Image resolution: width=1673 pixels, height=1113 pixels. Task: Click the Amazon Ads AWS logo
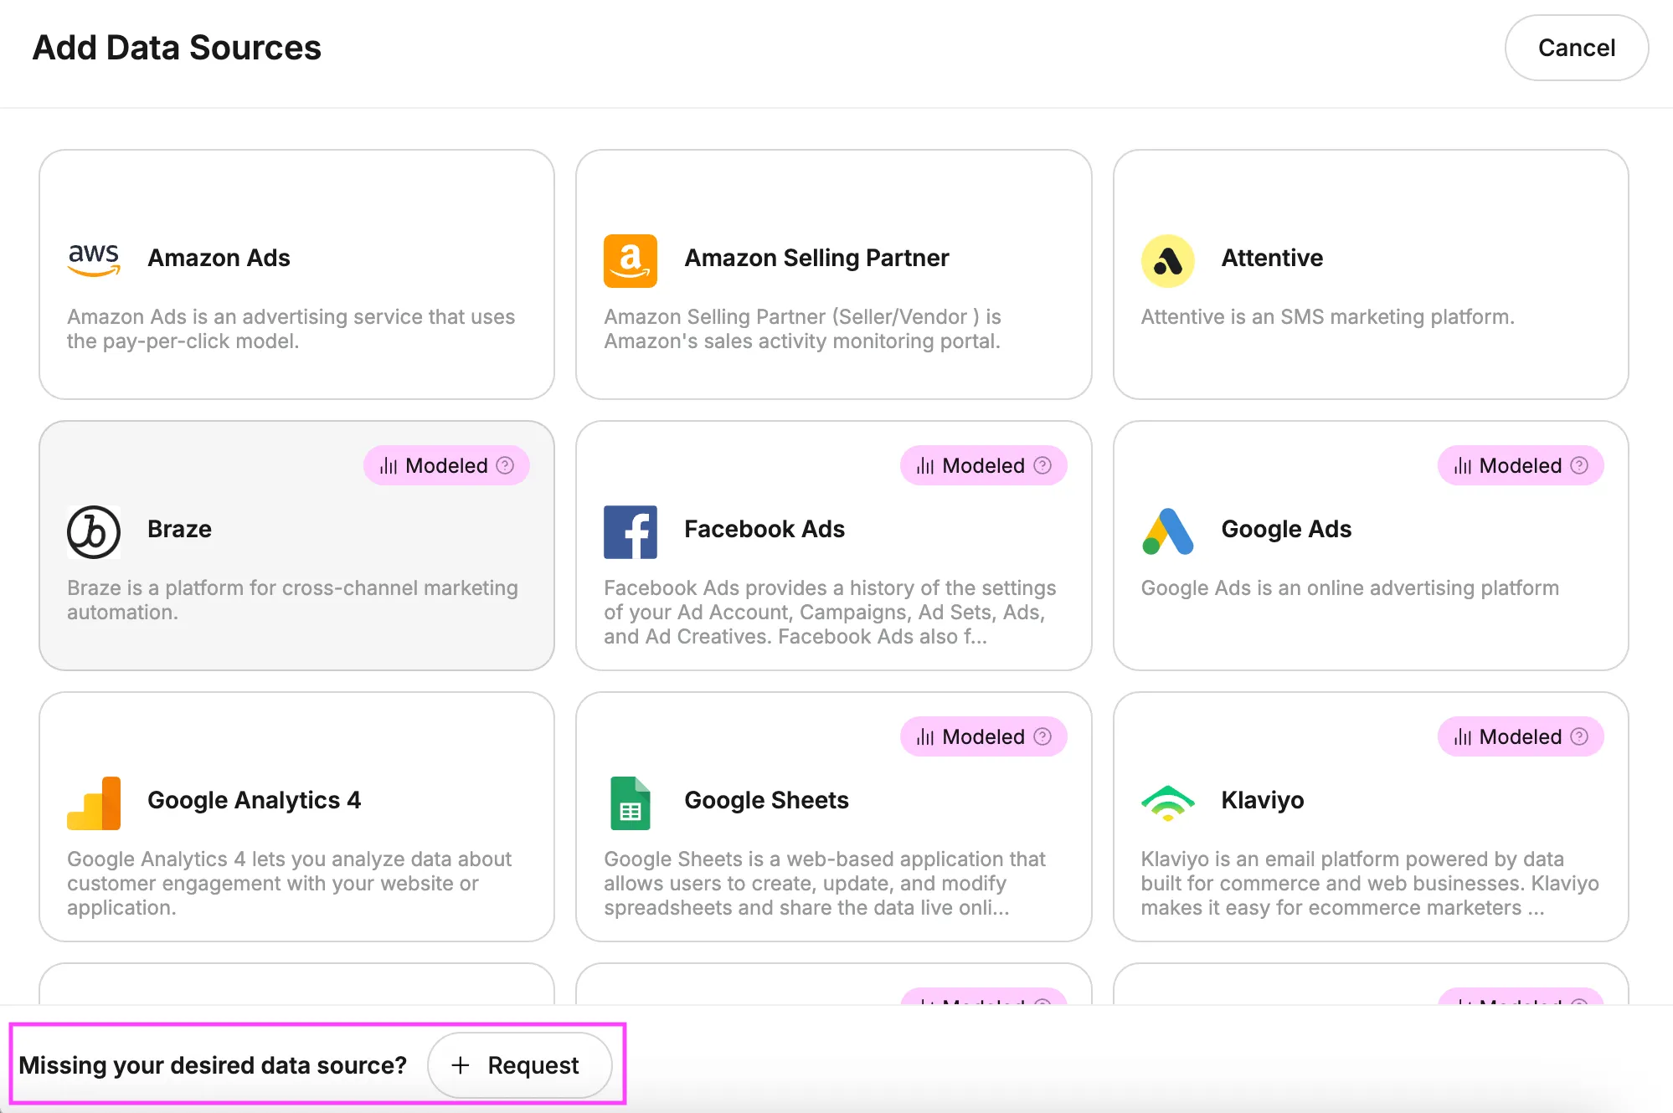(94, 260)
